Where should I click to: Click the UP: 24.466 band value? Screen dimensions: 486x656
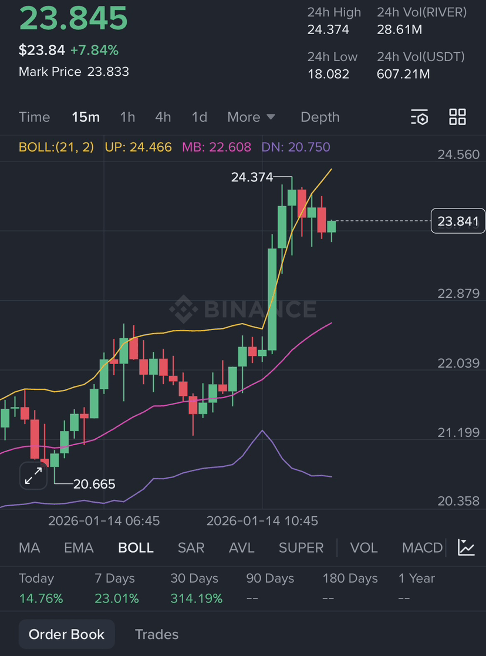point(139,147)
